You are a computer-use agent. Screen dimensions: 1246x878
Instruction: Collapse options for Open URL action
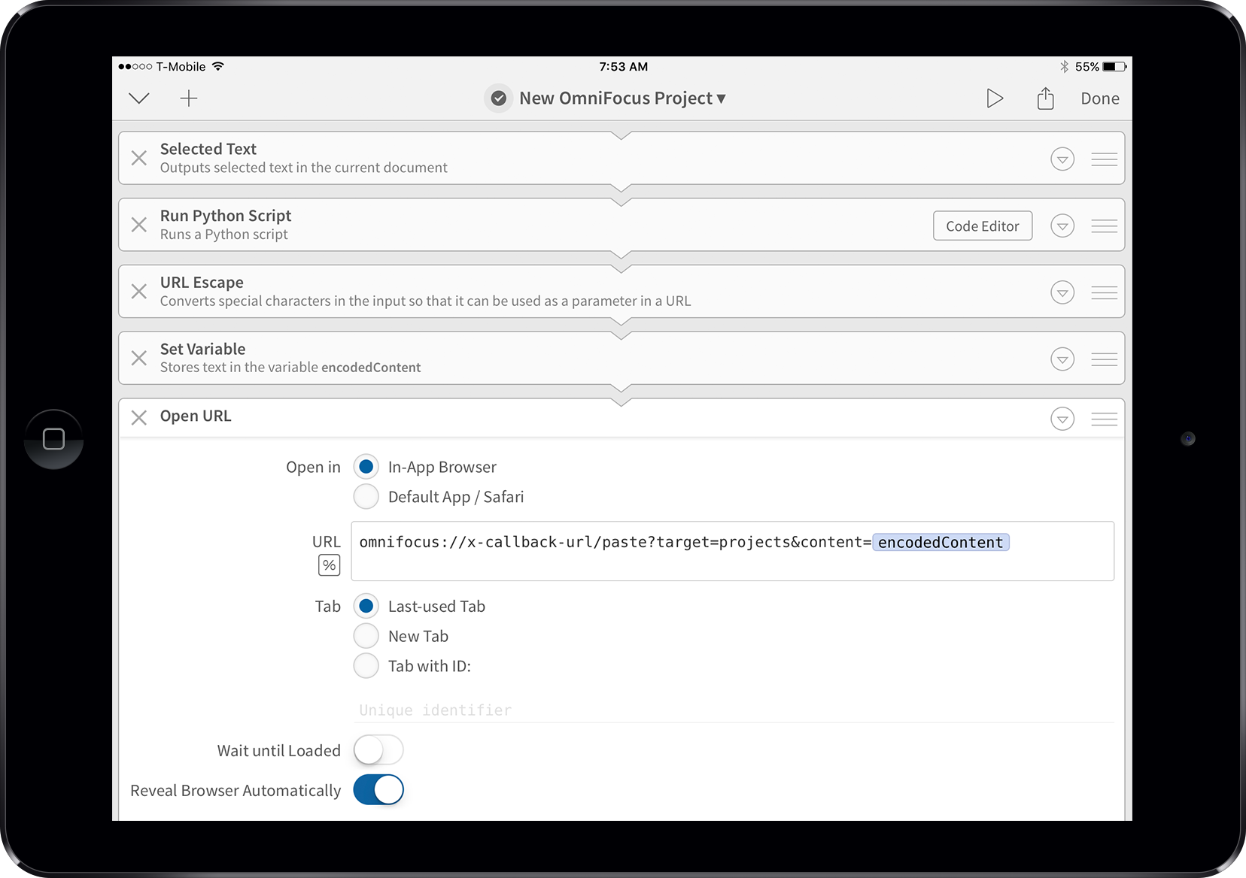click(1062, 419)
